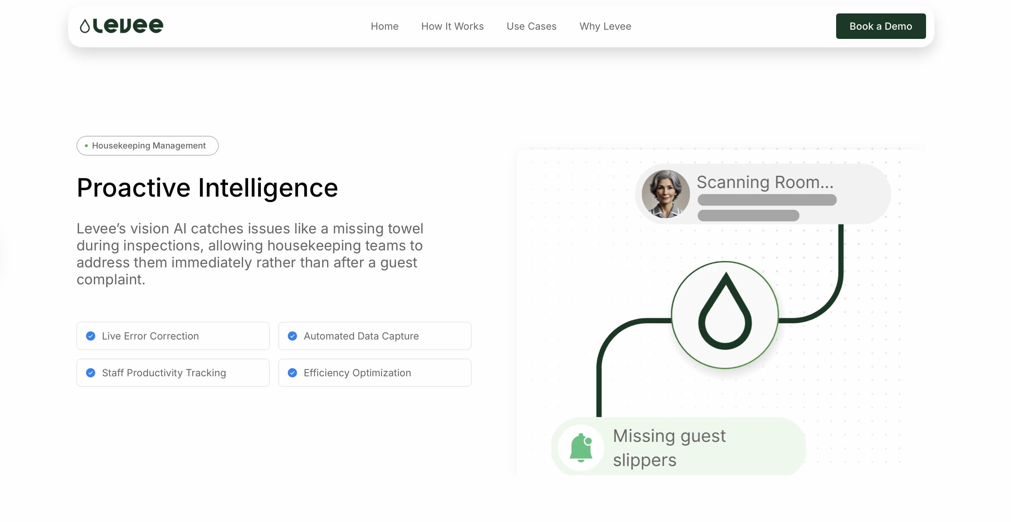This screenshot has width=1011, height=522.
Task: Click the Staff Productivity Tracking feature card
Action: 173,372
